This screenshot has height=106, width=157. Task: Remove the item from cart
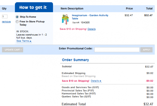pos(6,22)
